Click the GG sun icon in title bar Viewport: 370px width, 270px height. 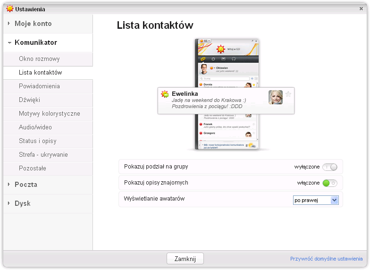pos(10,8)
